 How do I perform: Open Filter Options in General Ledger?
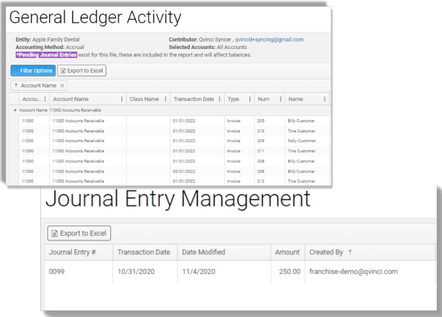tap(33, 70)
